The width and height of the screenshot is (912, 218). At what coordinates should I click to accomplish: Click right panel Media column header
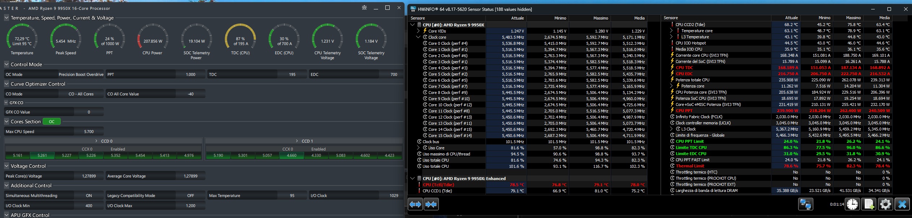pyautogui.click(x=878, y=18)
